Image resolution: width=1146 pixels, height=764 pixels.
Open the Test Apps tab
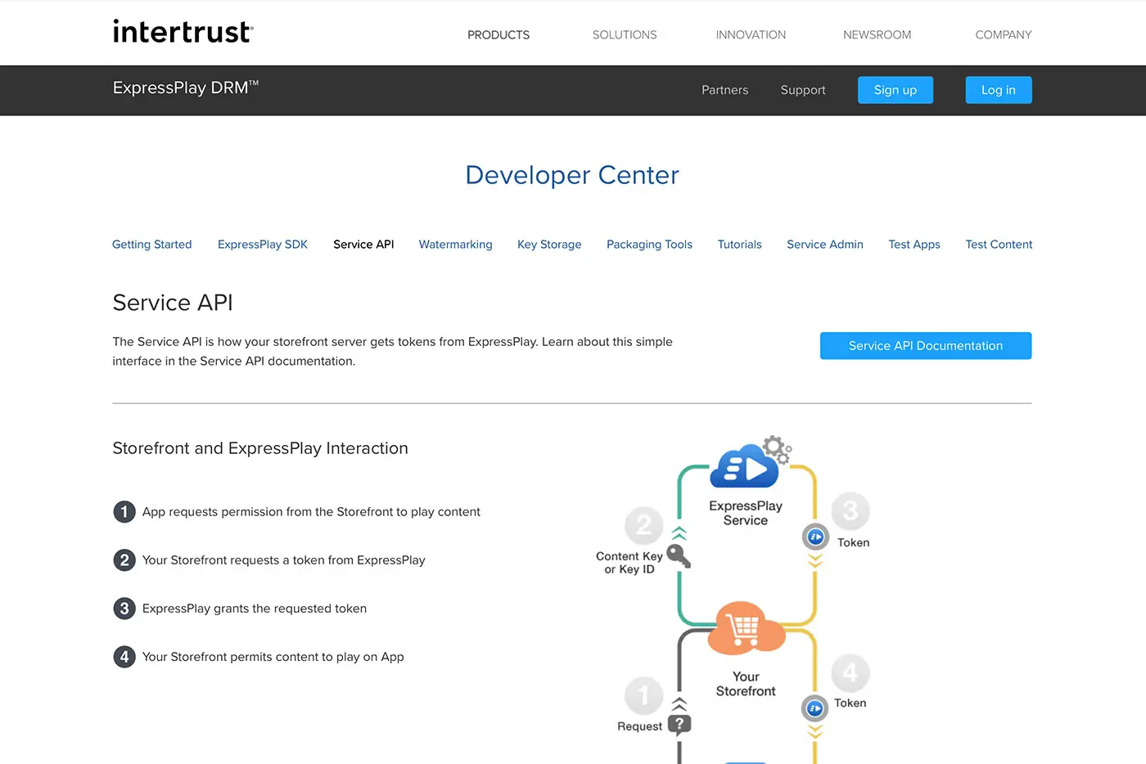pos(914,245)
